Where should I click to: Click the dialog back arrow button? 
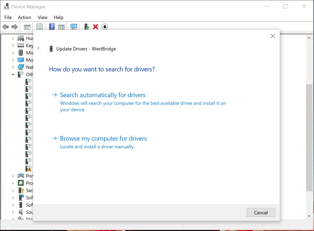tap(39, 48)
